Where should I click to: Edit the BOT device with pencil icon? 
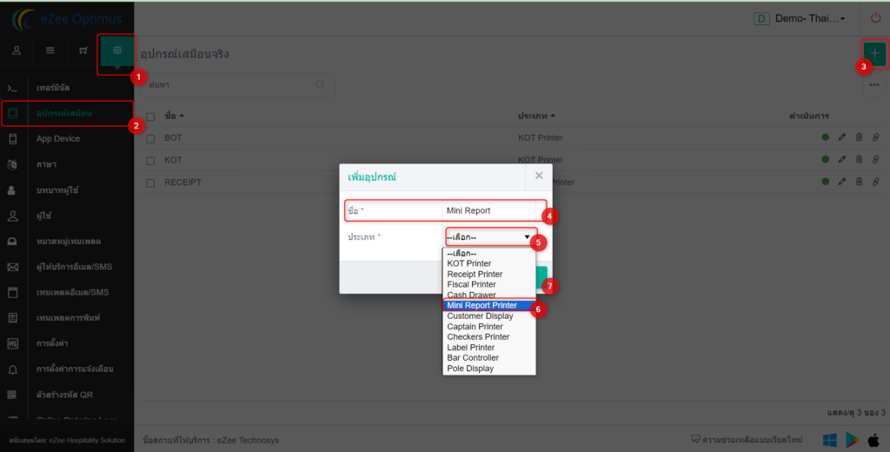841,137
